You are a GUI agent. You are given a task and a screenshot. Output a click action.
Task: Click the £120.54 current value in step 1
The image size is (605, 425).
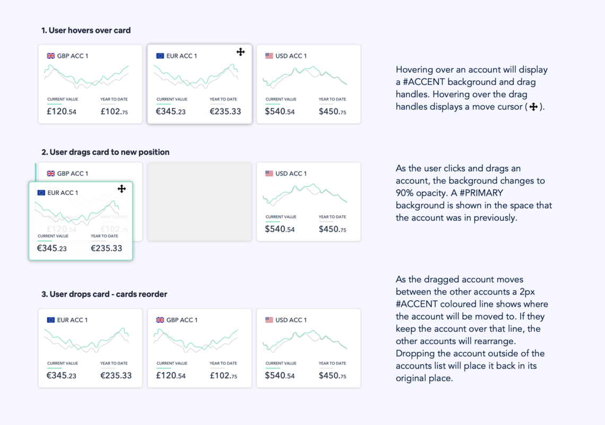(x=62, y=112)
